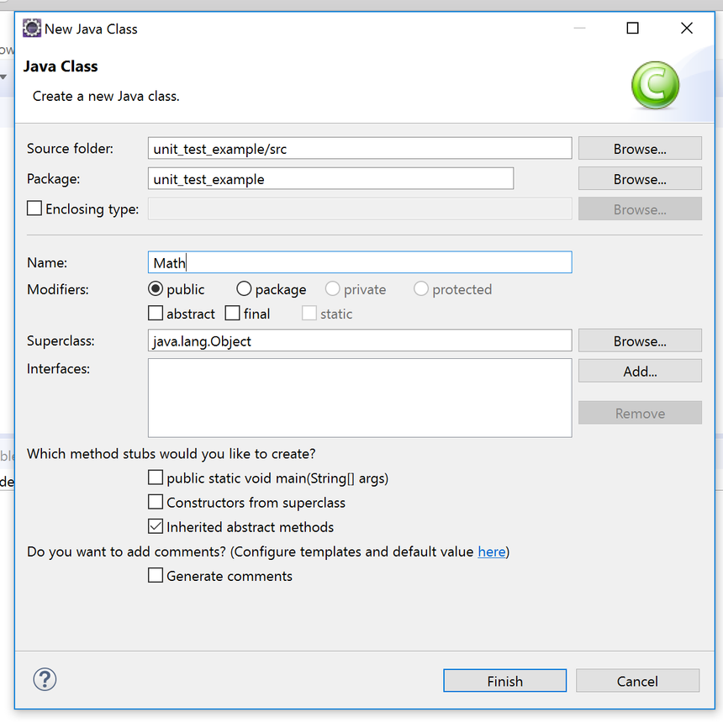The width and height of the screenshot is (723, 723).
Task: Click Finish to create the class
Action: (504, 681)
